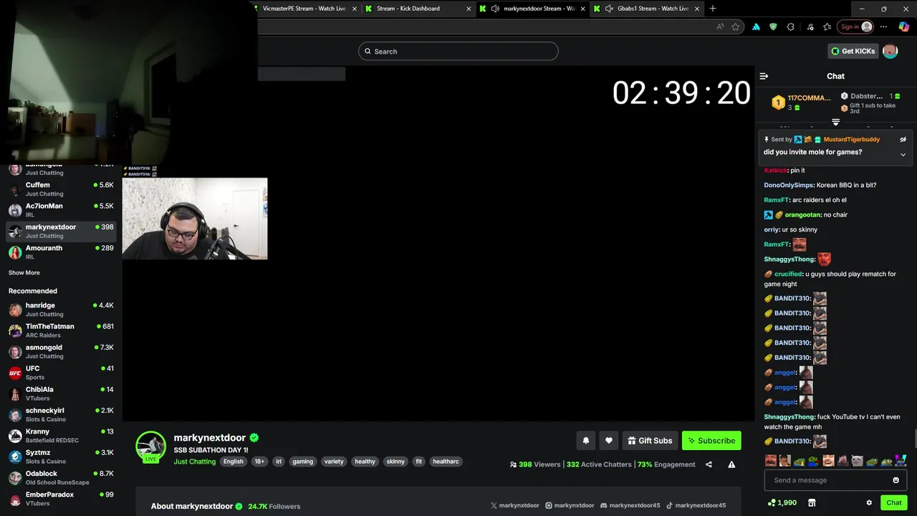The height and width of the screenshot is (516, 917).
Task: Click the Read aloud icon in address bar
Action: [x=720, y=27]
